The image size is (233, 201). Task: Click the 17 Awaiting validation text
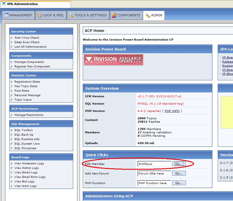[154, 132]
